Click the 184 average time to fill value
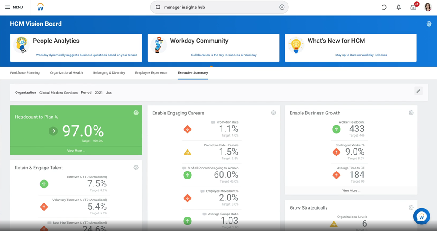The image size is (437, 231). pyautogui.click(x=357, y=175)
